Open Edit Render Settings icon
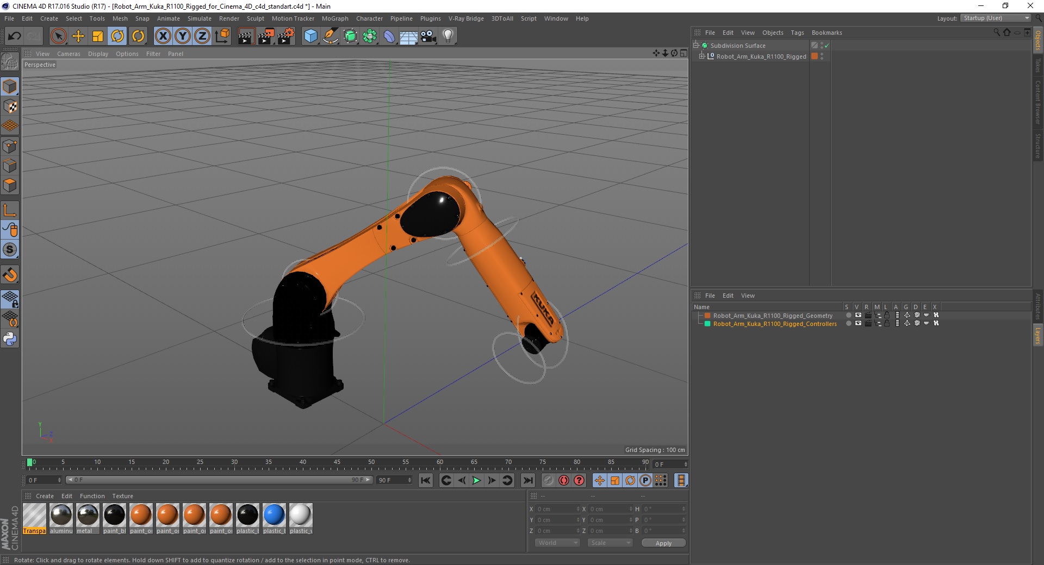The width and height of the screenshot is (1044, 565). tap(286, 36)
